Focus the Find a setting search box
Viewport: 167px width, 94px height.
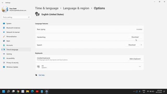(16, 17)
